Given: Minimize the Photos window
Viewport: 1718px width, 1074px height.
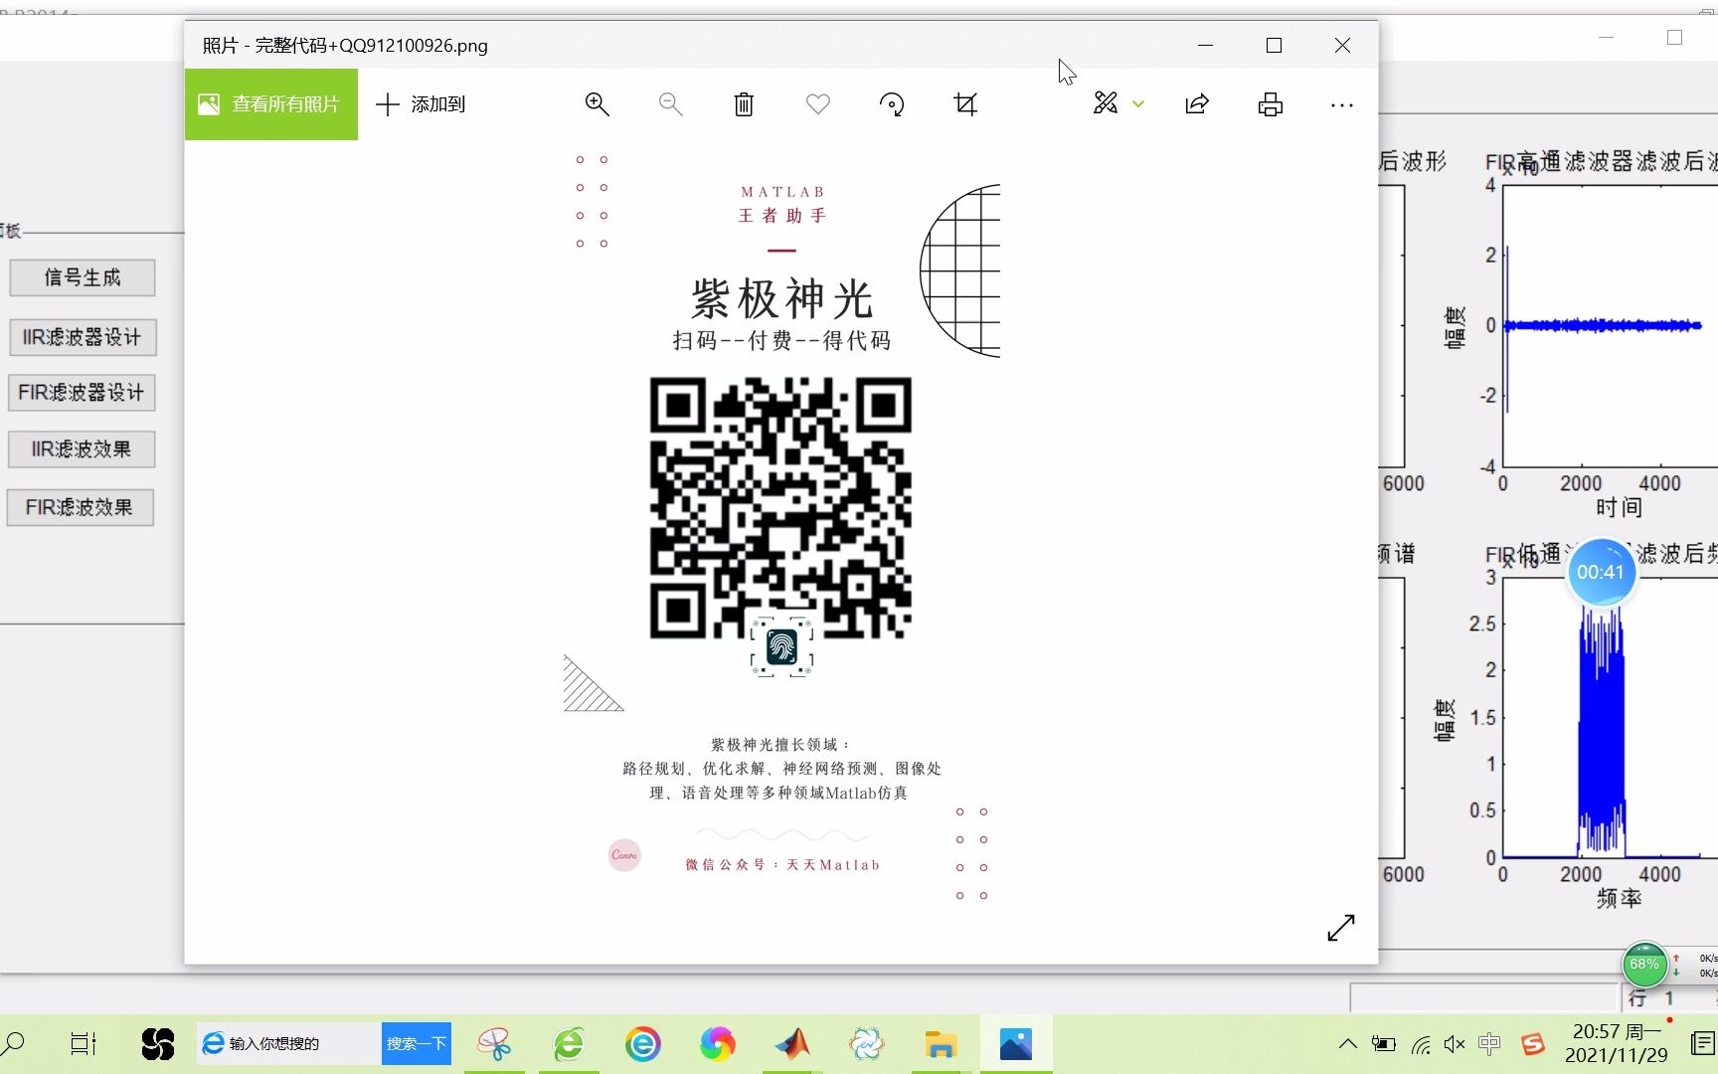Looking at the screenshot, I should (x=1205, y=46).
